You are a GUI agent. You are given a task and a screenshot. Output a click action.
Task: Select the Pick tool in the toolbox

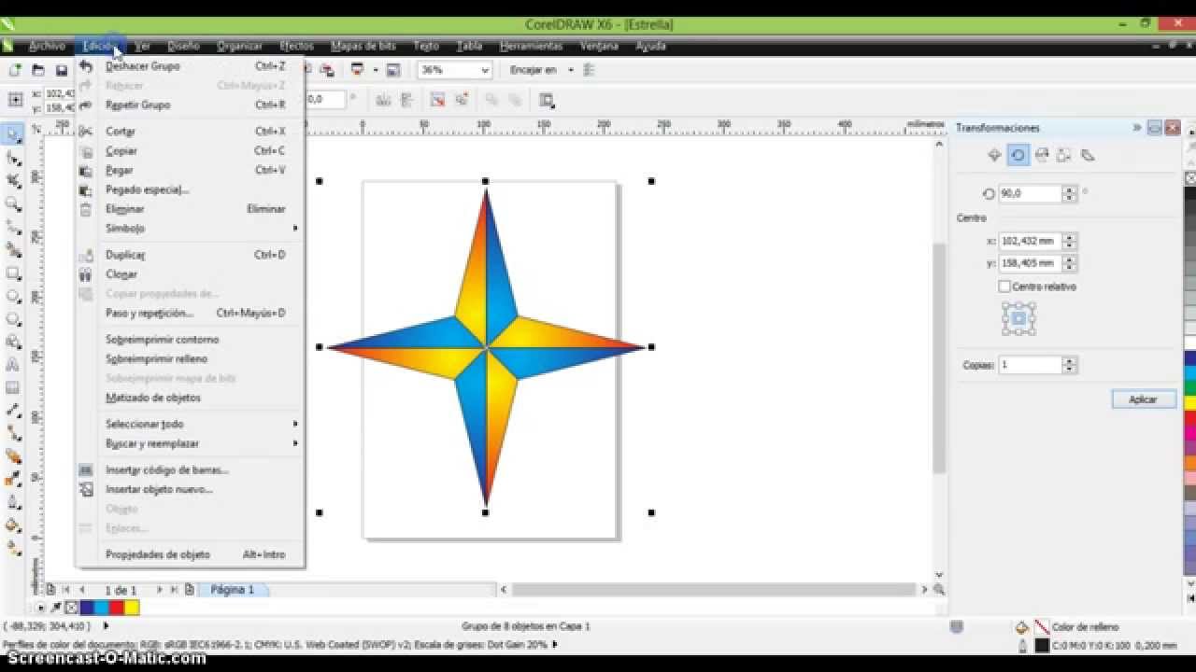pos(13,134)
